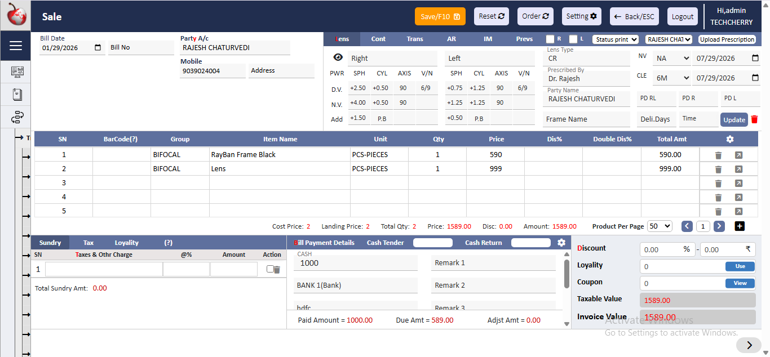Tick the L checkbox in lens tabs
The image size is (770, 357).
573,39
